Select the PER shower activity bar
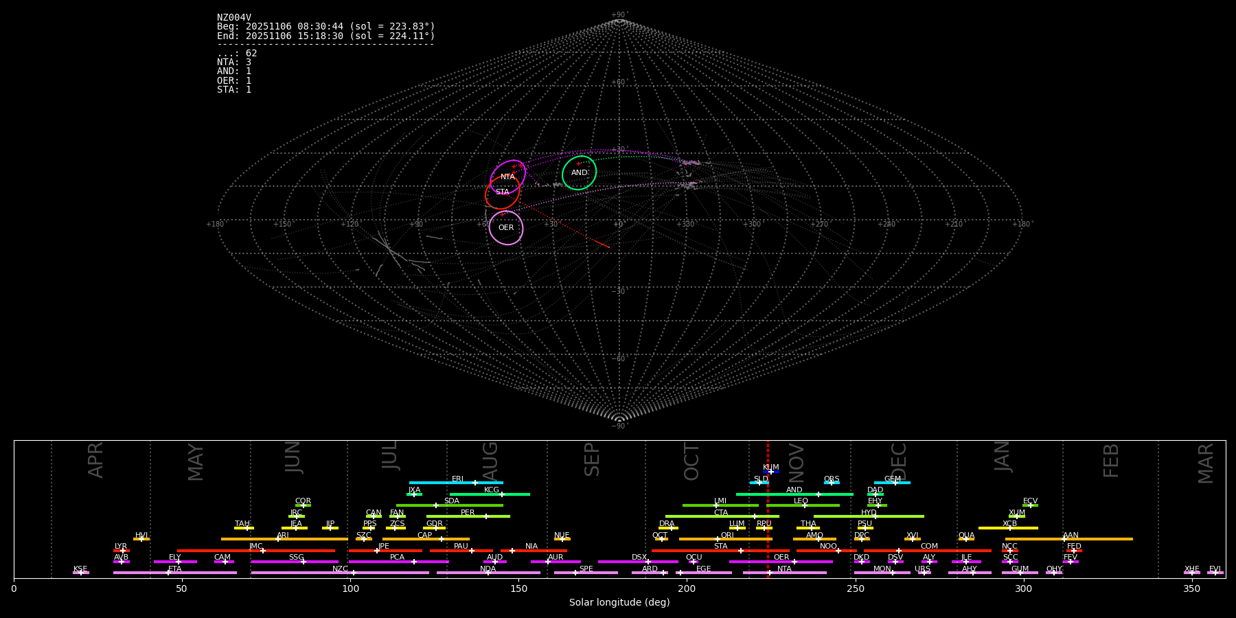The width and height of the screenshot is (1236, 618). coord(468,516)
